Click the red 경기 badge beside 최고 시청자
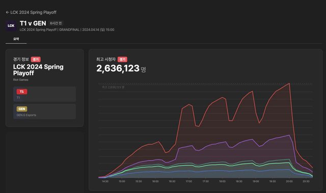Screen dimensions: 326x193 pos(122,60)
